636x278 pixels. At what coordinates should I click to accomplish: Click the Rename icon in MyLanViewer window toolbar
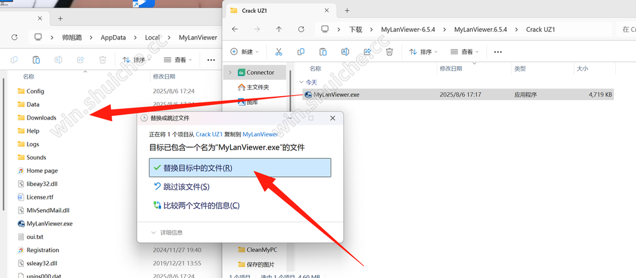tap(58, 59)
